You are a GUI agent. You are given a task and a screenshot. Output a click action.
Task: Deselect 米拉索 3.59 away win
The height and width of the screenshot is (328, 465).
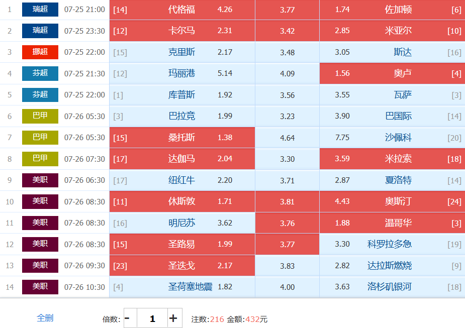392,159
